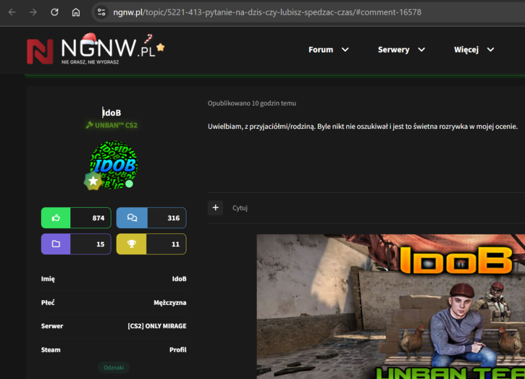Click the posts count 316
Image resolution: width=525 pixels, height=379 pixels.
click(173, 218)
